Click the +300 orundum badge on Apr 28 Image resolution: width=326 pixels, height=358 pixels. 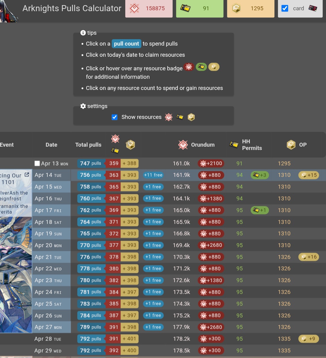click(211, 339)
